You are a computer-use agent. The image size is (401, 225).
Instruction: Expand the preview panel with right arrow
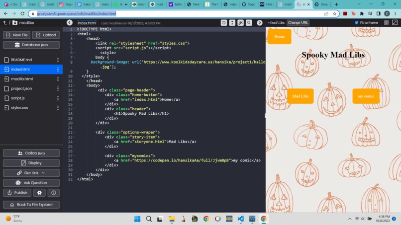click(260, 23)
